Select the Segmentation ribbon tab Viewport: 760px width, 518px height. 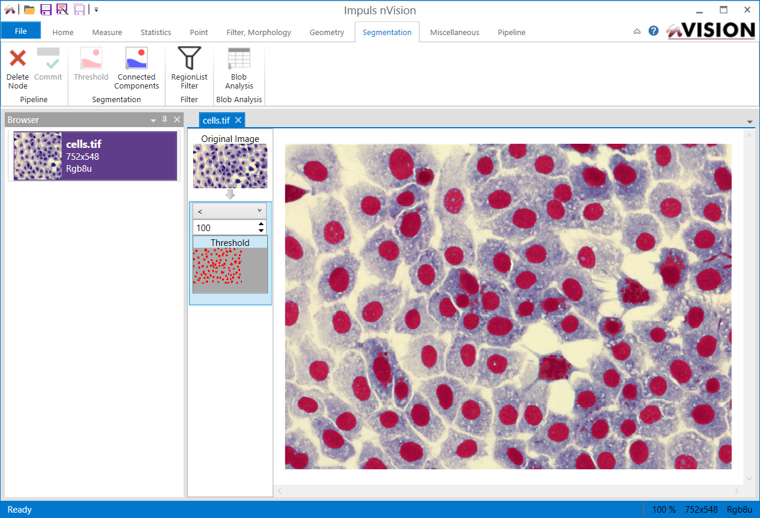(x=387, y=32)
